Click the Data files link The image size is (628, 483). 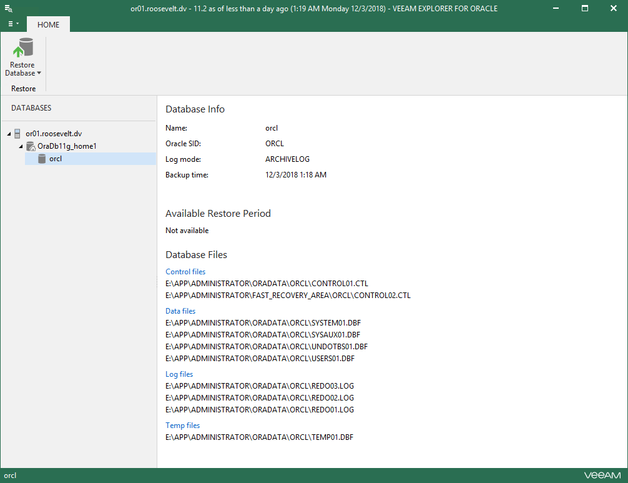[x=180, y=311]
